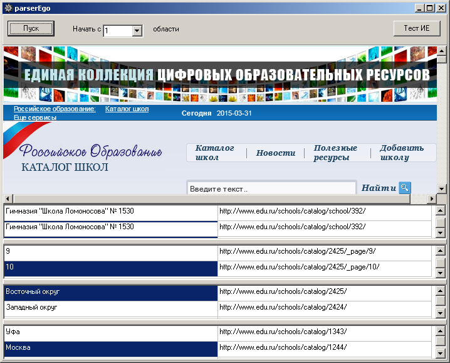Click the 'Введите текст..' search field
Screen dimensions: 450x363
tap(271, 188)
